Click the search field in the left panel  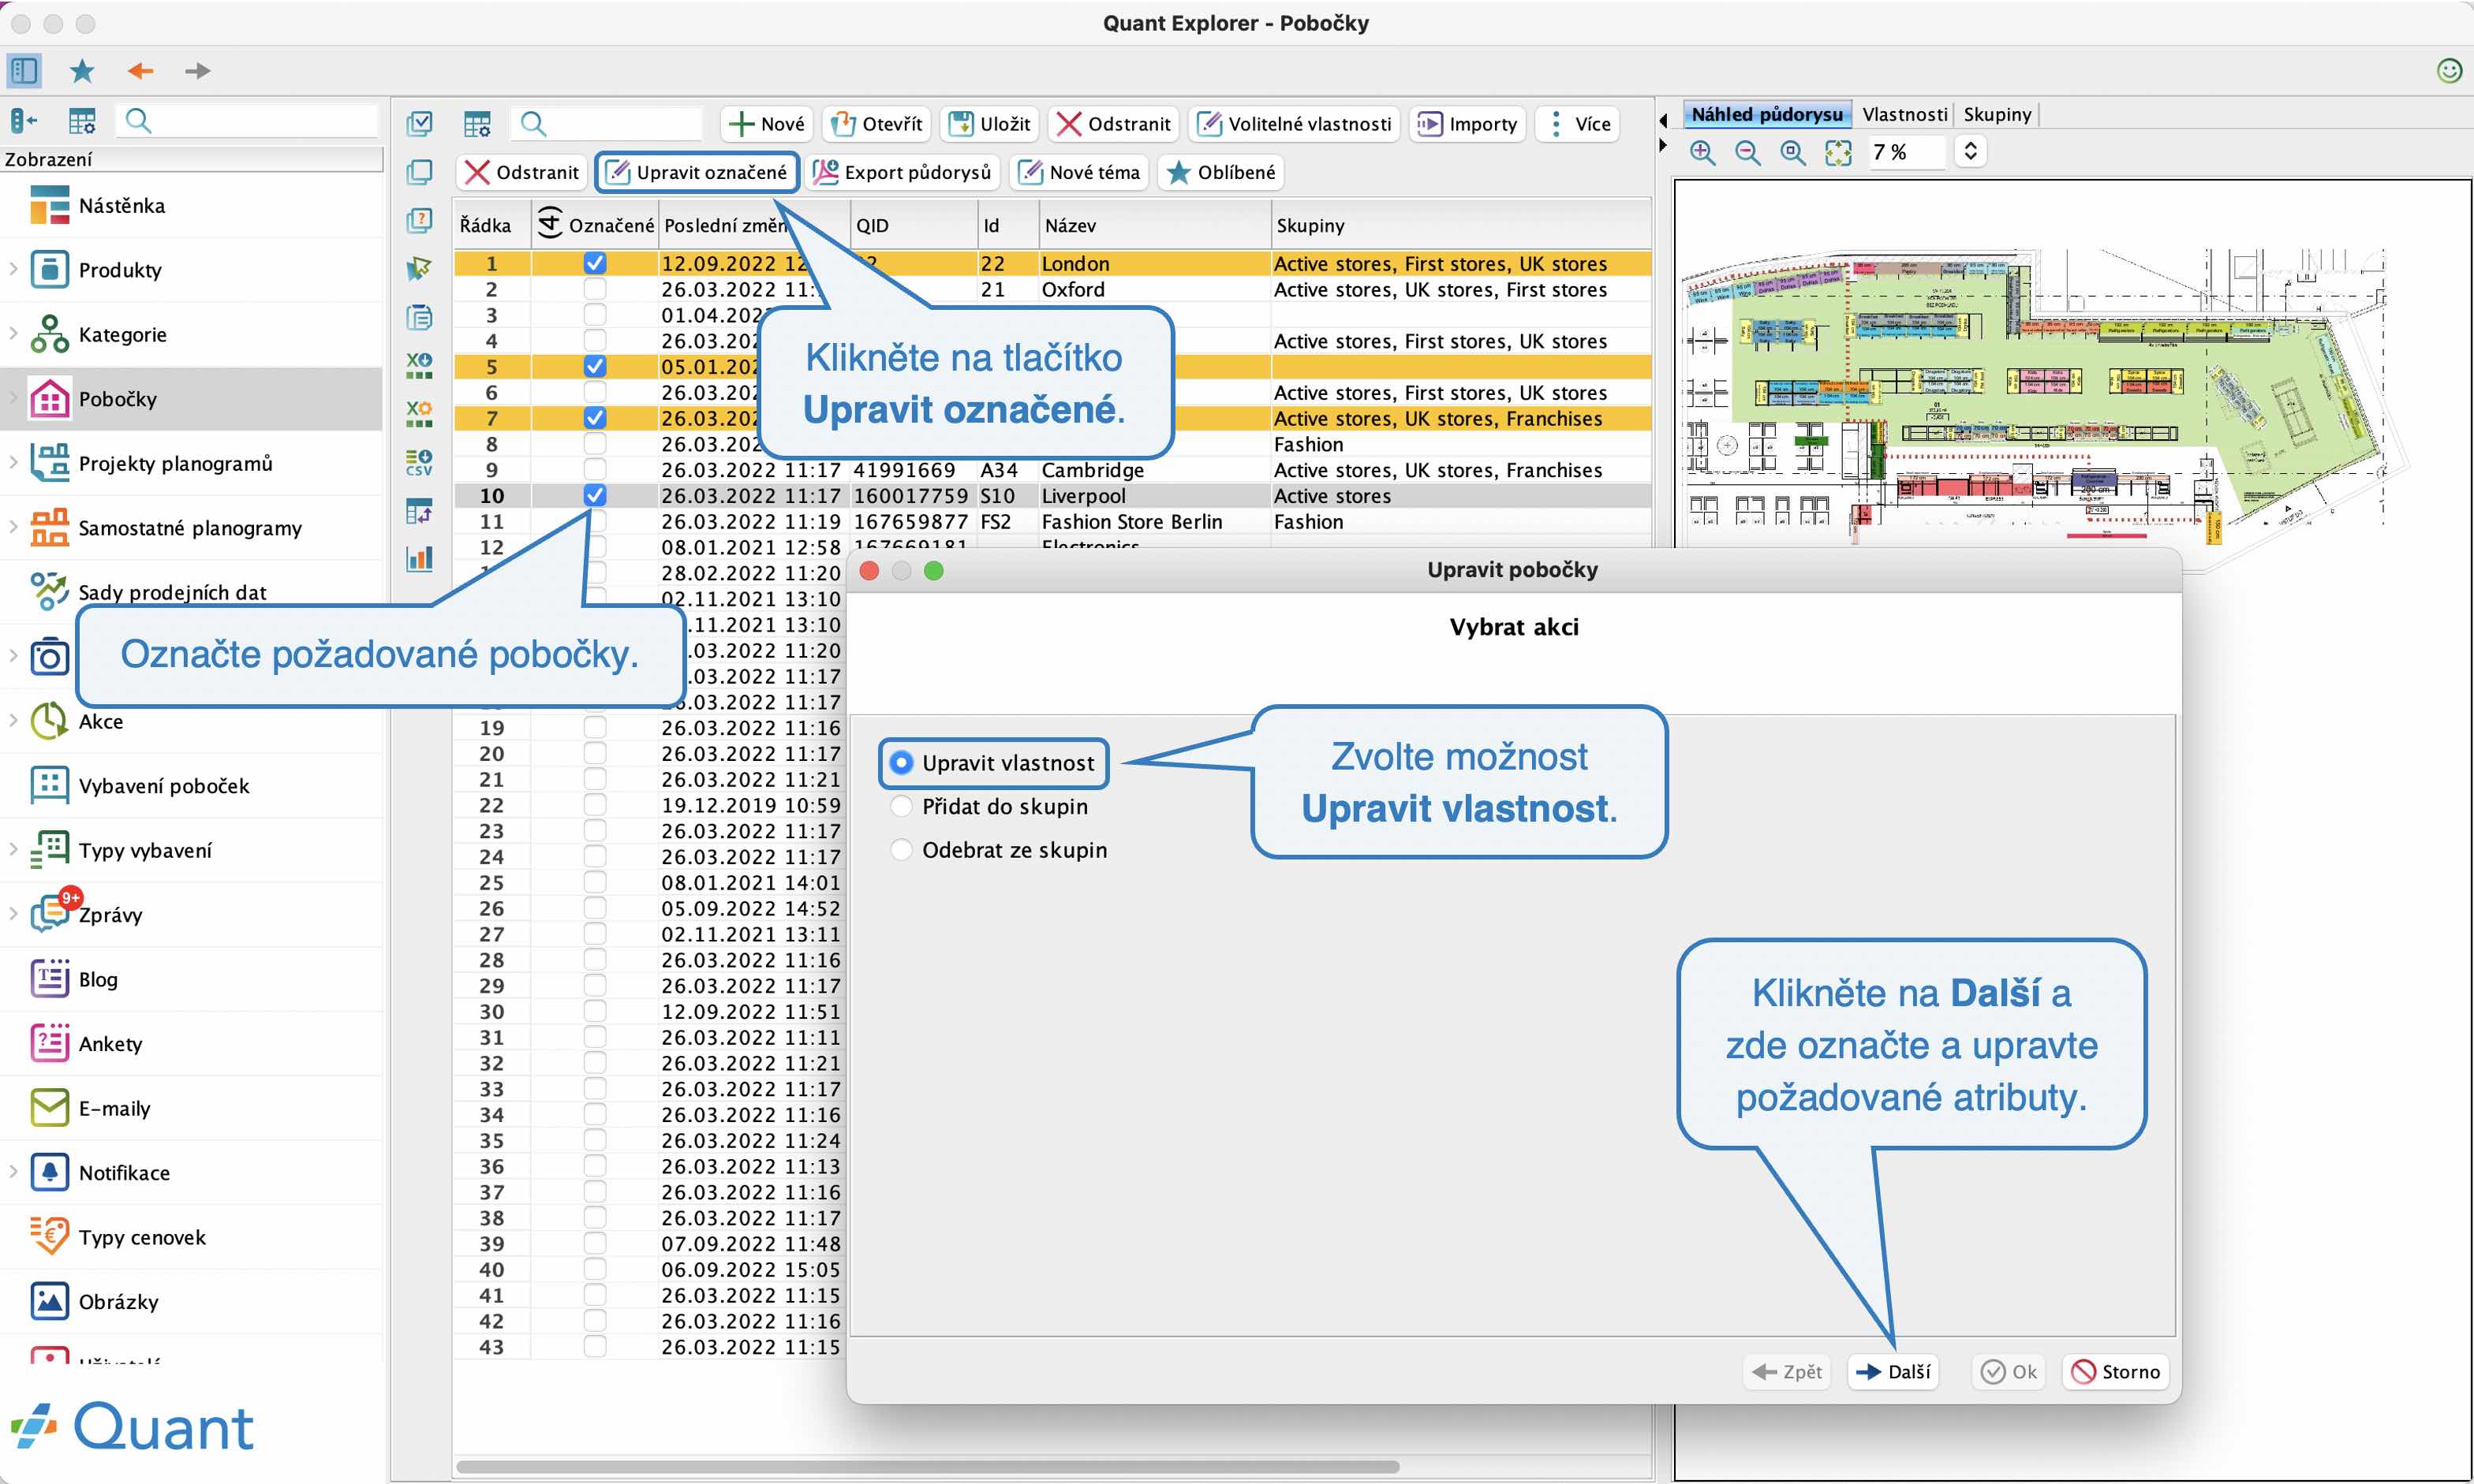coord(247,121)
